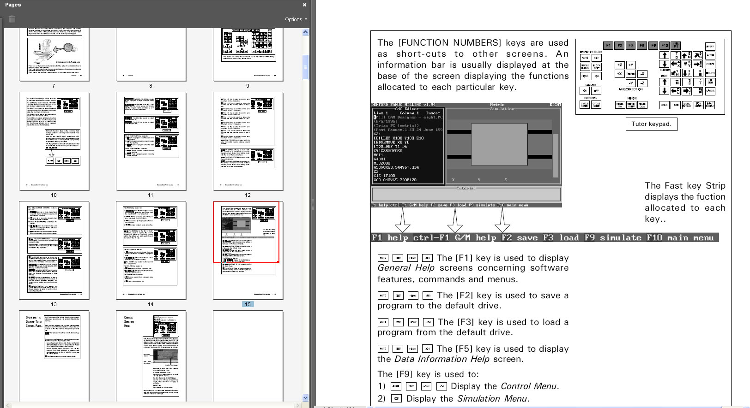Open the 'Context Sensitive Help' page thumbnail

click(x=151, y=355)
